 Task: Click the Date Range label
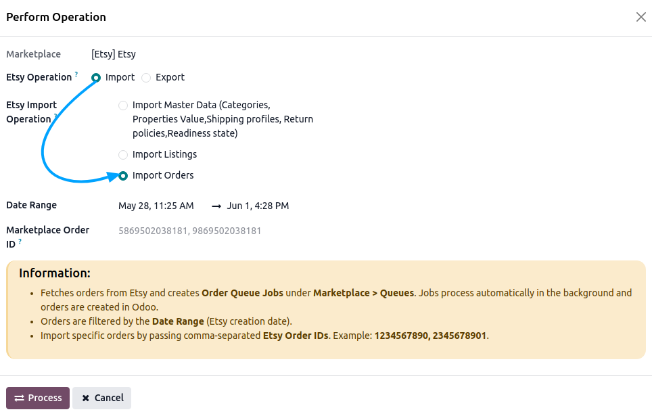click(x=32, y=205)
